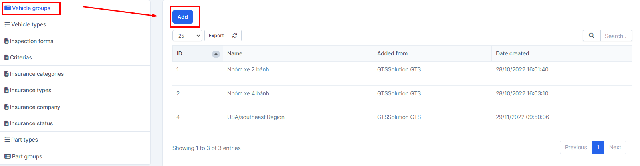Image resolution: width=640 pixels, height=166 pixels.
Task: Toggle ID column sort arrow
Action: (x=216, y=54)
